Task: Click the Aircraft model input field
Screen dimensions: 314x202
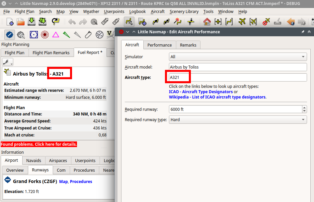Action: click(x=238, y=67)
